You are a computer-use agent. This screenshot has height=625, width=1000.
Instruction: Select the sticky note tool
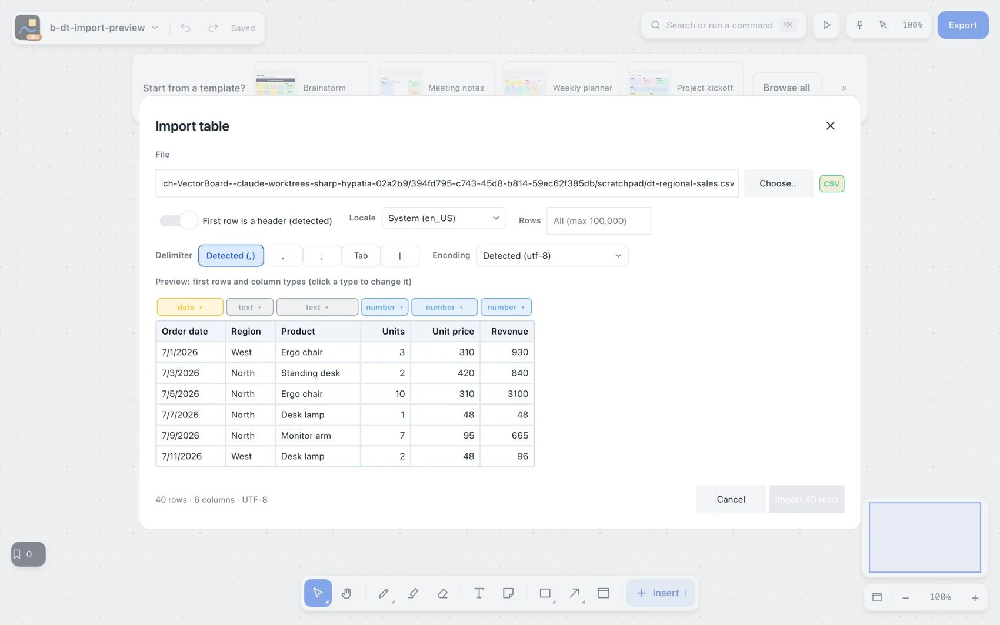click(x=508, y=593)
